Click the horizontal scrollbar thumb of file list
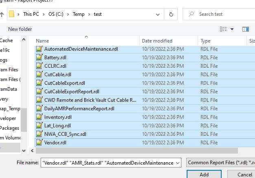This screenshot has width=255, height=178. click(x=137, y=151)
